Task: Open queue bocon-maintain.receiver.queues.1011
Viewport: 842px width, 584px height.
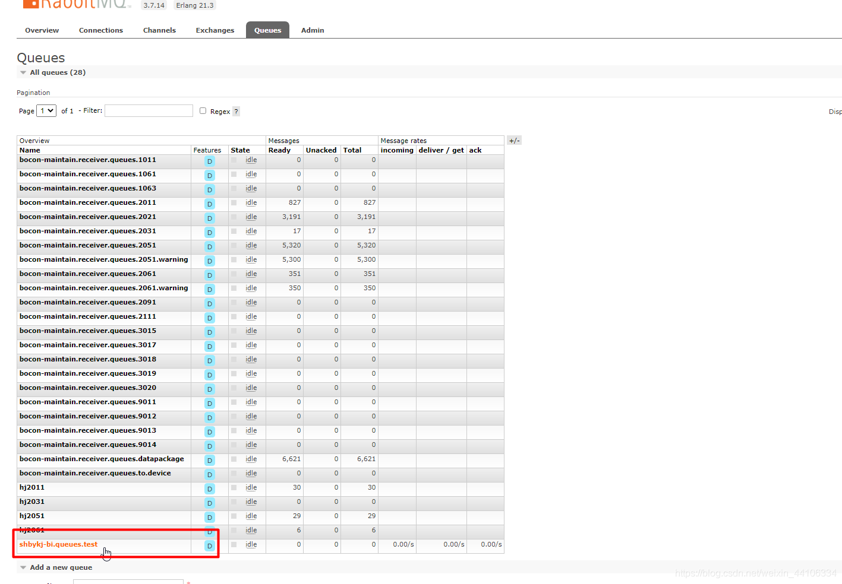Action: click(88, 160)
